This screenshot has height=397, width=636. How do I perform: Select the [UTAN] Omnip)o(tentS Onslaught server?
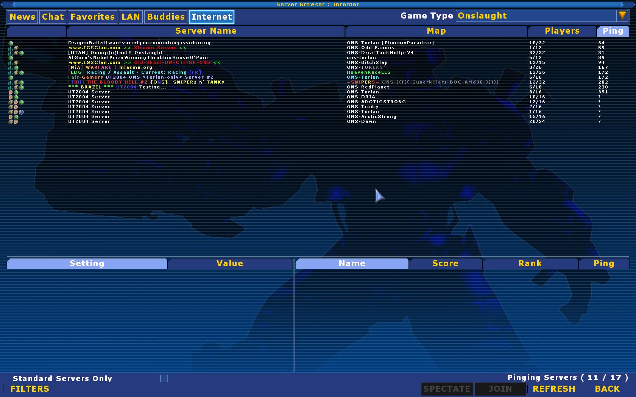[x=318, y=53]
